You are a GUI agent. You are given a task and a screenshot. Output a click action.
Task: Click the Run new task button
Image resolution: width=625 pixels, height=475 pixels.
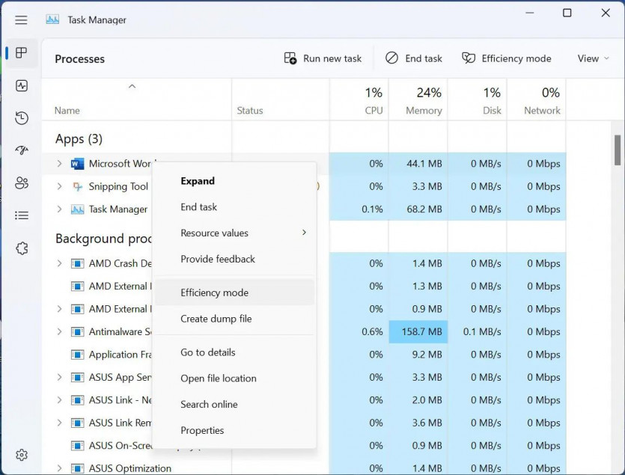[323, 58]
